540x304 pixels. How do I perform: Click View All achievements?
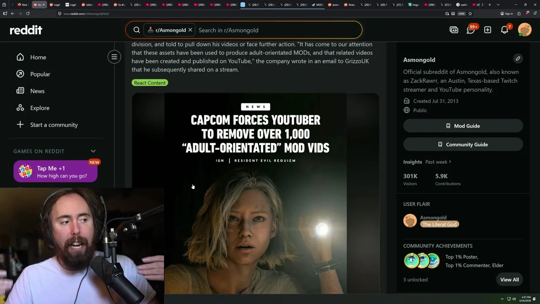[509, 280]
